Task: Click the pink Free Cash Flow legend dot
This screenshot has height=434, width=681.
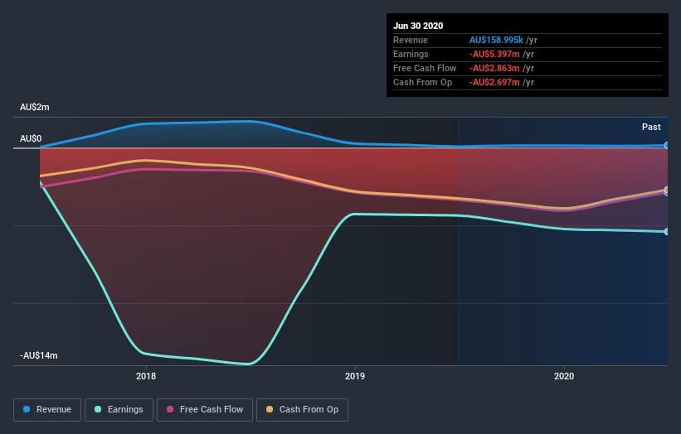Action: [170, 409]
